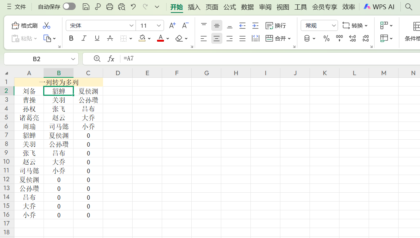Apply underline formatting
Viewport: 420px width, 238px height.
pyautogui.click(x=97, y=38)
